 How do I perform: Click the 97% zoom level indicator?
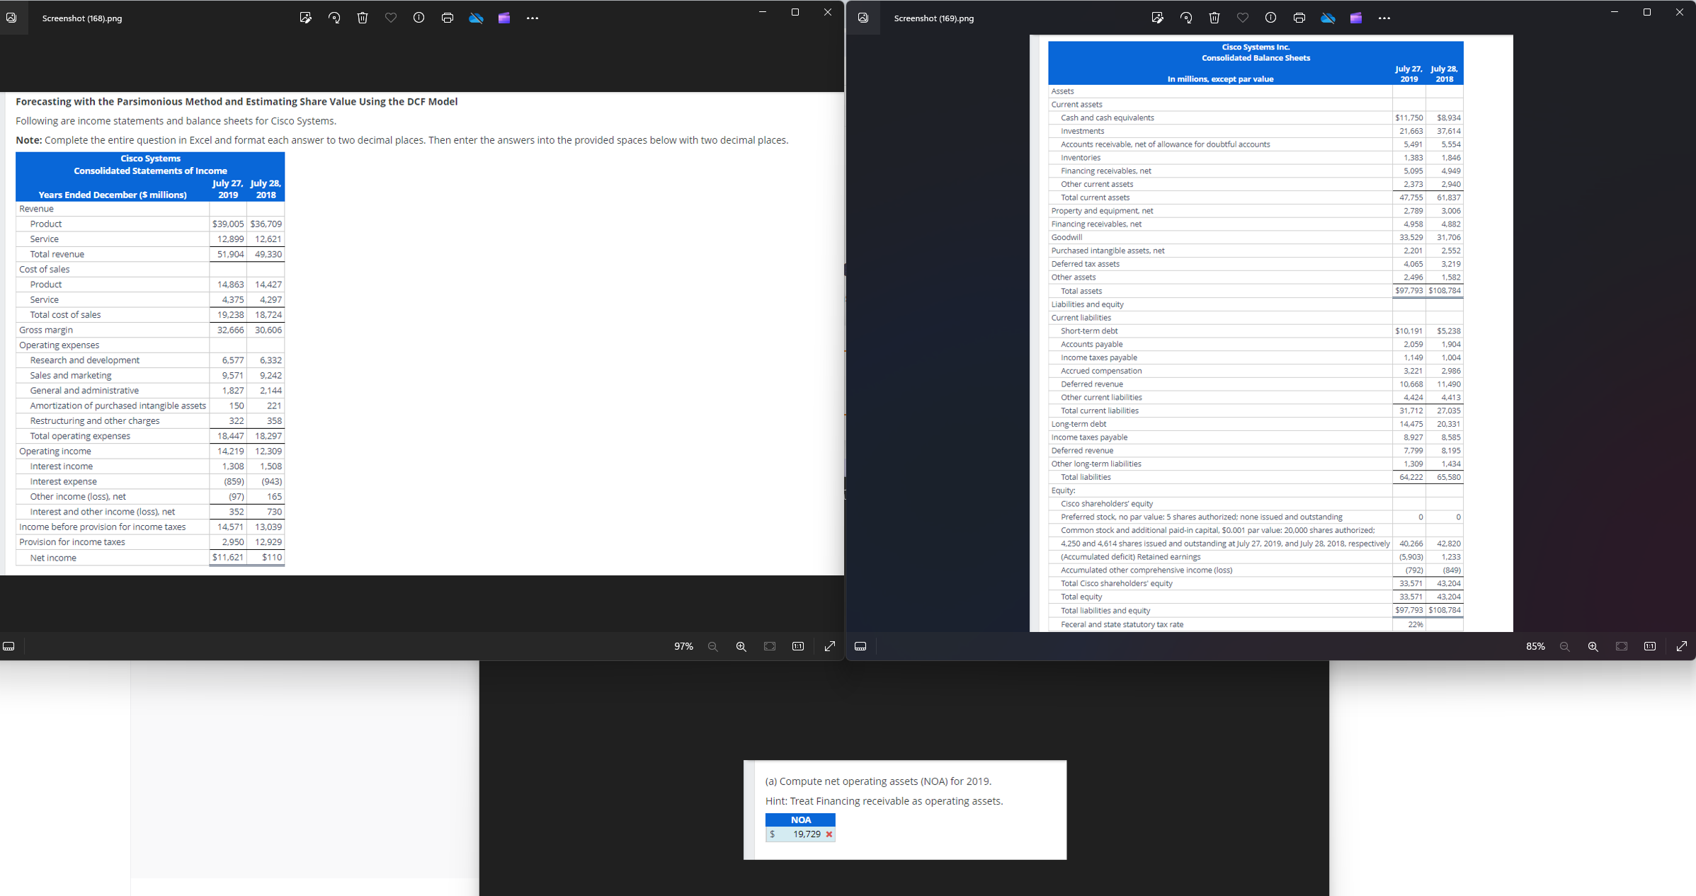pyautogui.click(x=683, y=646)
